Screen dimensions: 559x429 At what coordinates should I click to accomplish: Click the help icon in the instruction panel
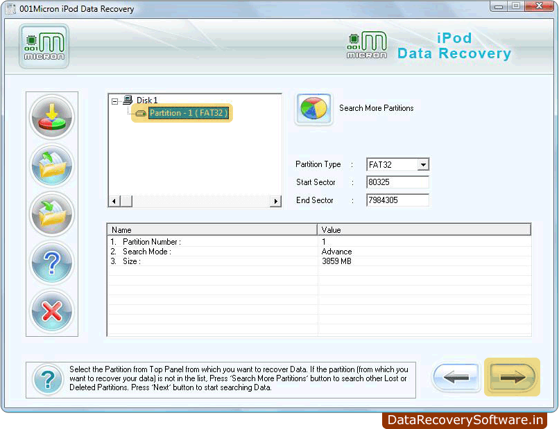coord(48,380)
